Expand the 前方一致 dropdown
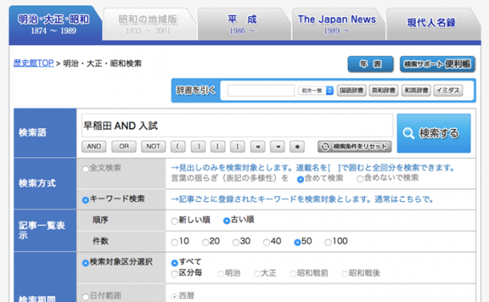Viewport: 489px width, 302px height. tap(316, 91)
